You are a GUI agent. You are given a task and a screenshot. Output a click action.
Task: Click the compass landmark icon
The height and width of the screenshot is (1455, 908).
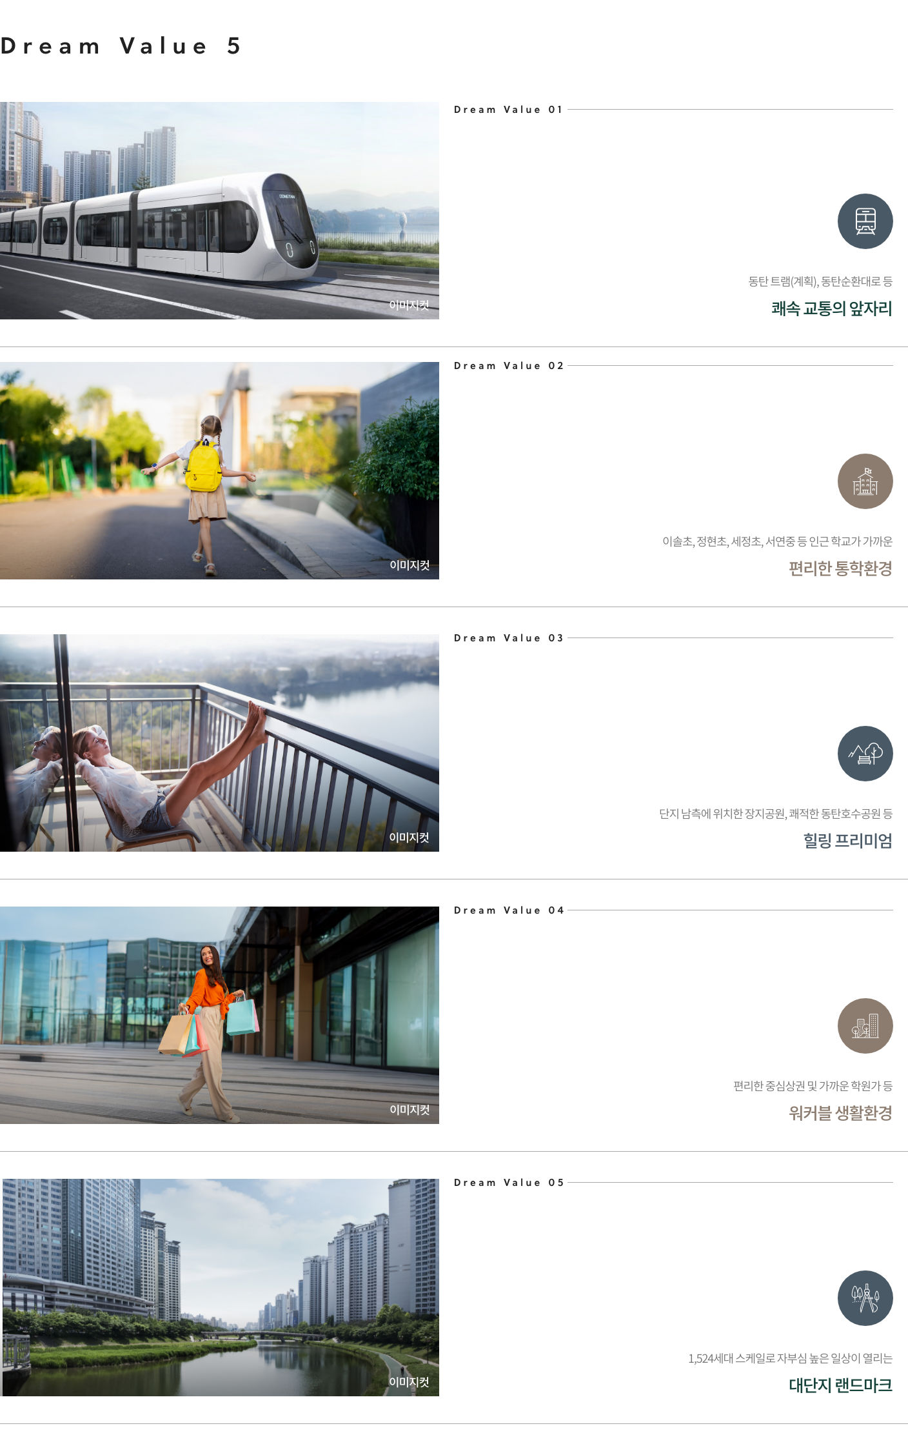coord(865,1298)
